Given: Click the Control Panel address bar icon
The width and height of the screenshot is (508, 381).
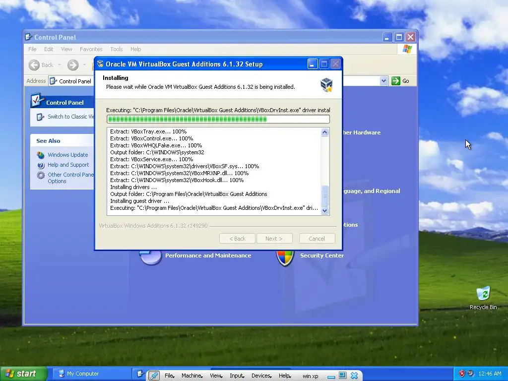Looking at the screenshot, I should [x=54, y=81].
